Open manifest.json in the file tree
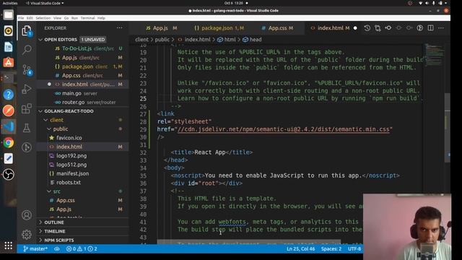The width and height of the screenshot is (462, 260). coord(82,173)
